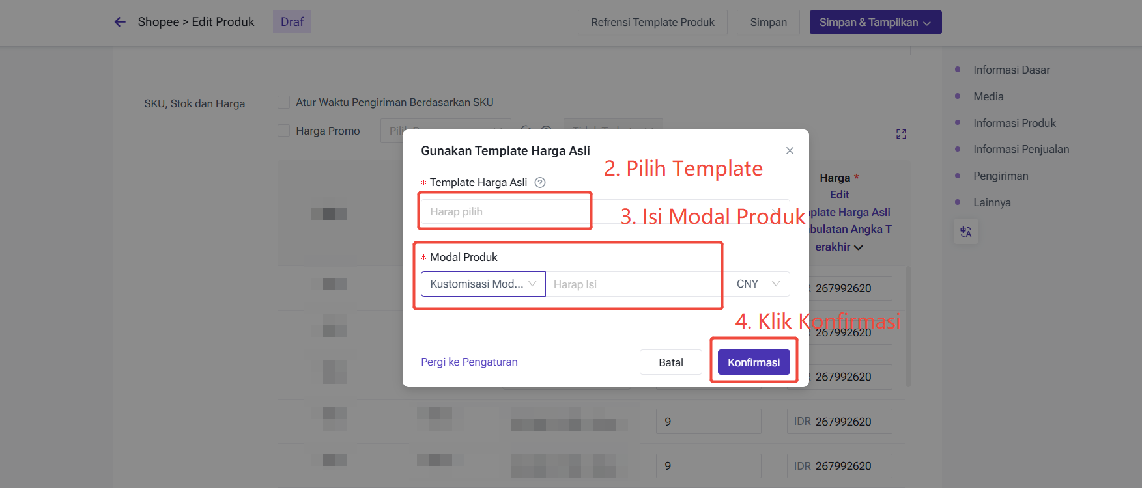Click the help icon beside Template Harga Asli
The image size is (1142, 488).
pyautogui.click(x=540, y=183)
